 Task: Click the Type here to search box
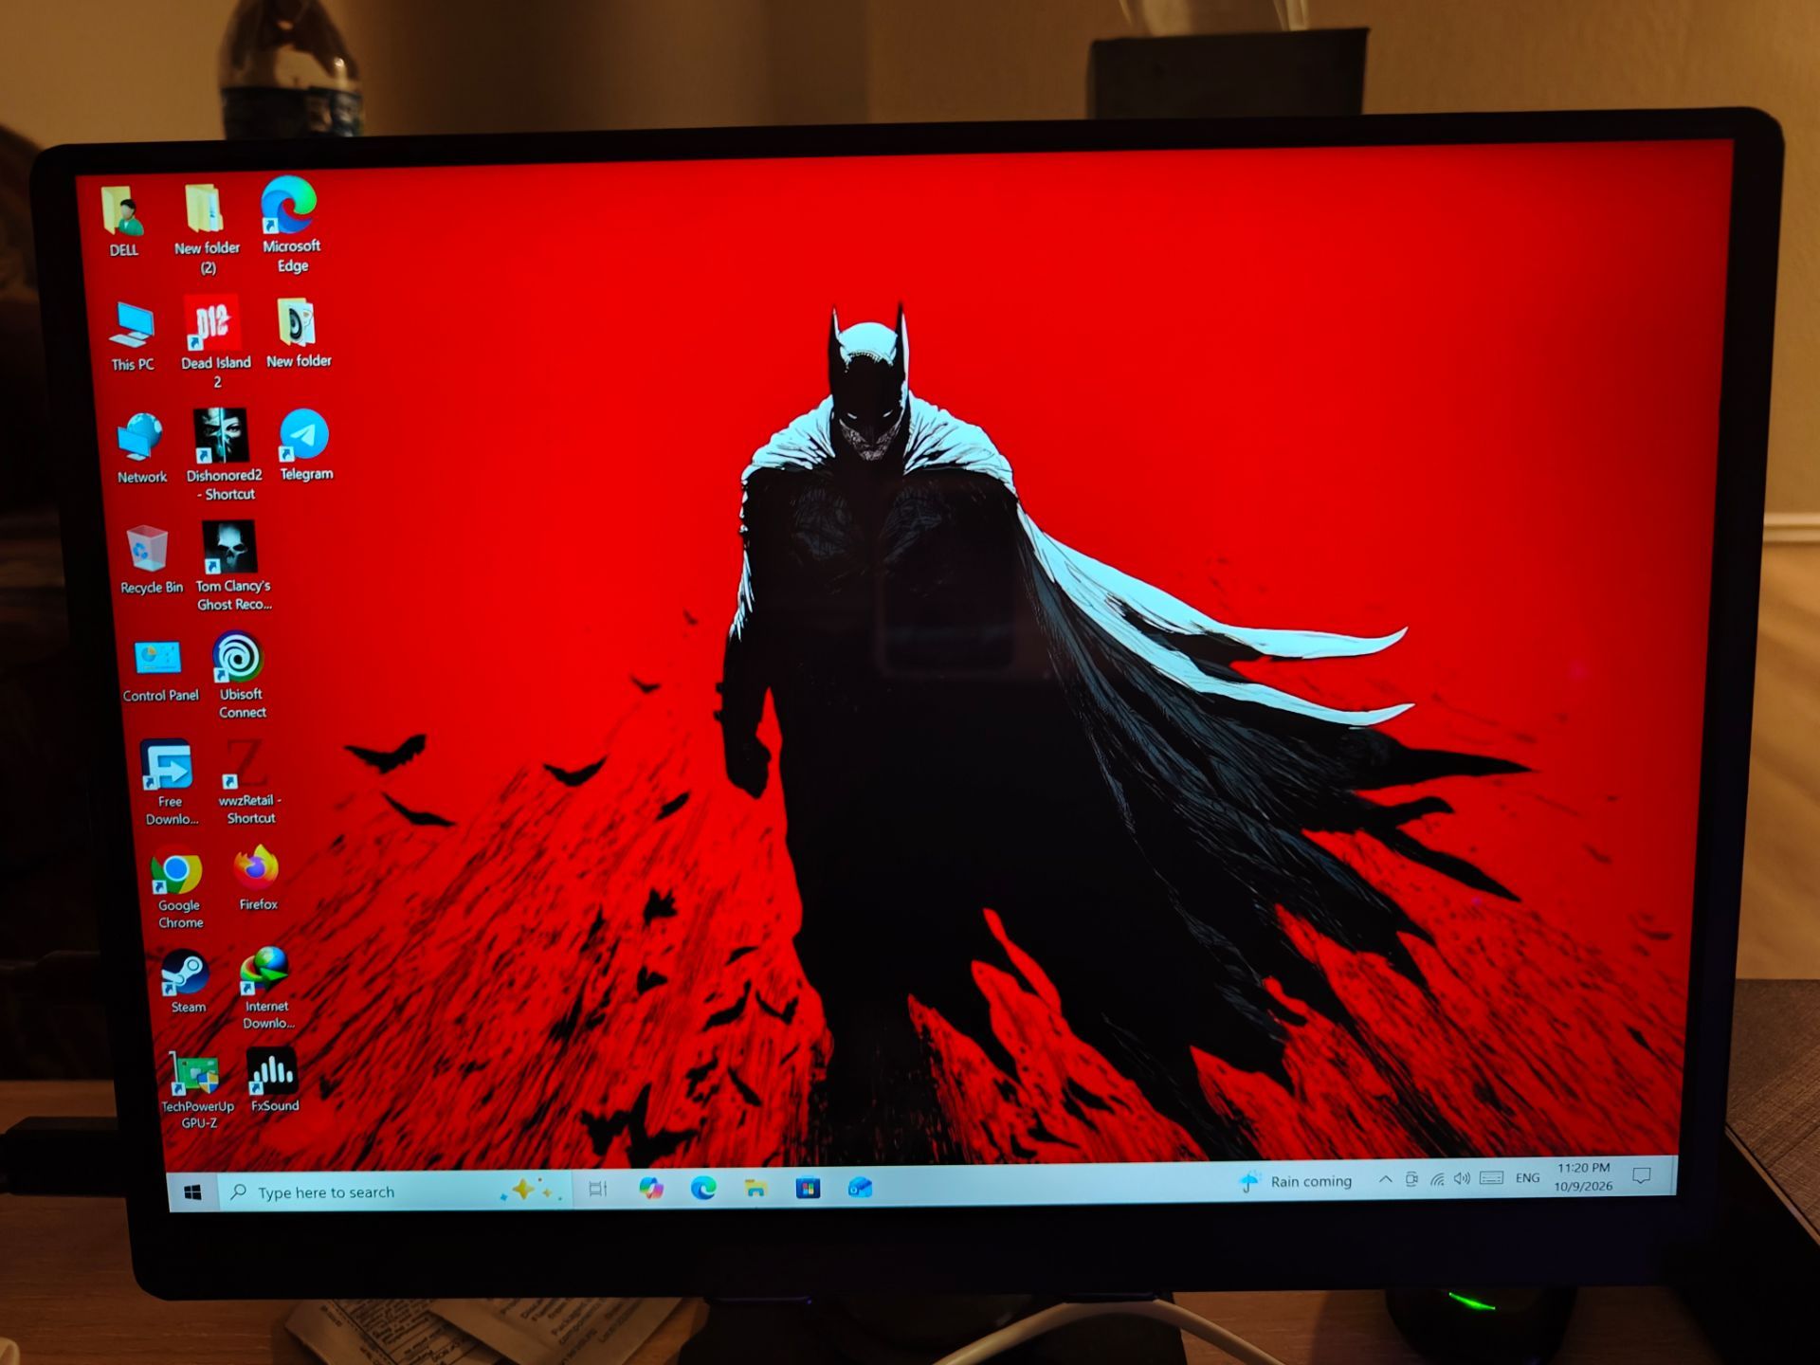(x=395, y=1191)
